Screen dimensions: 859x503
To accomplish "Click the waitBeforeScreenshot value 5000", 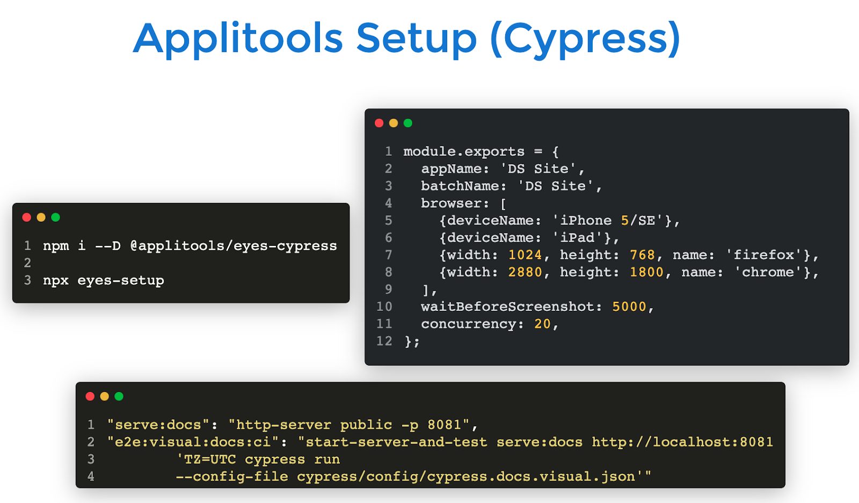I will tap(629, 307).
